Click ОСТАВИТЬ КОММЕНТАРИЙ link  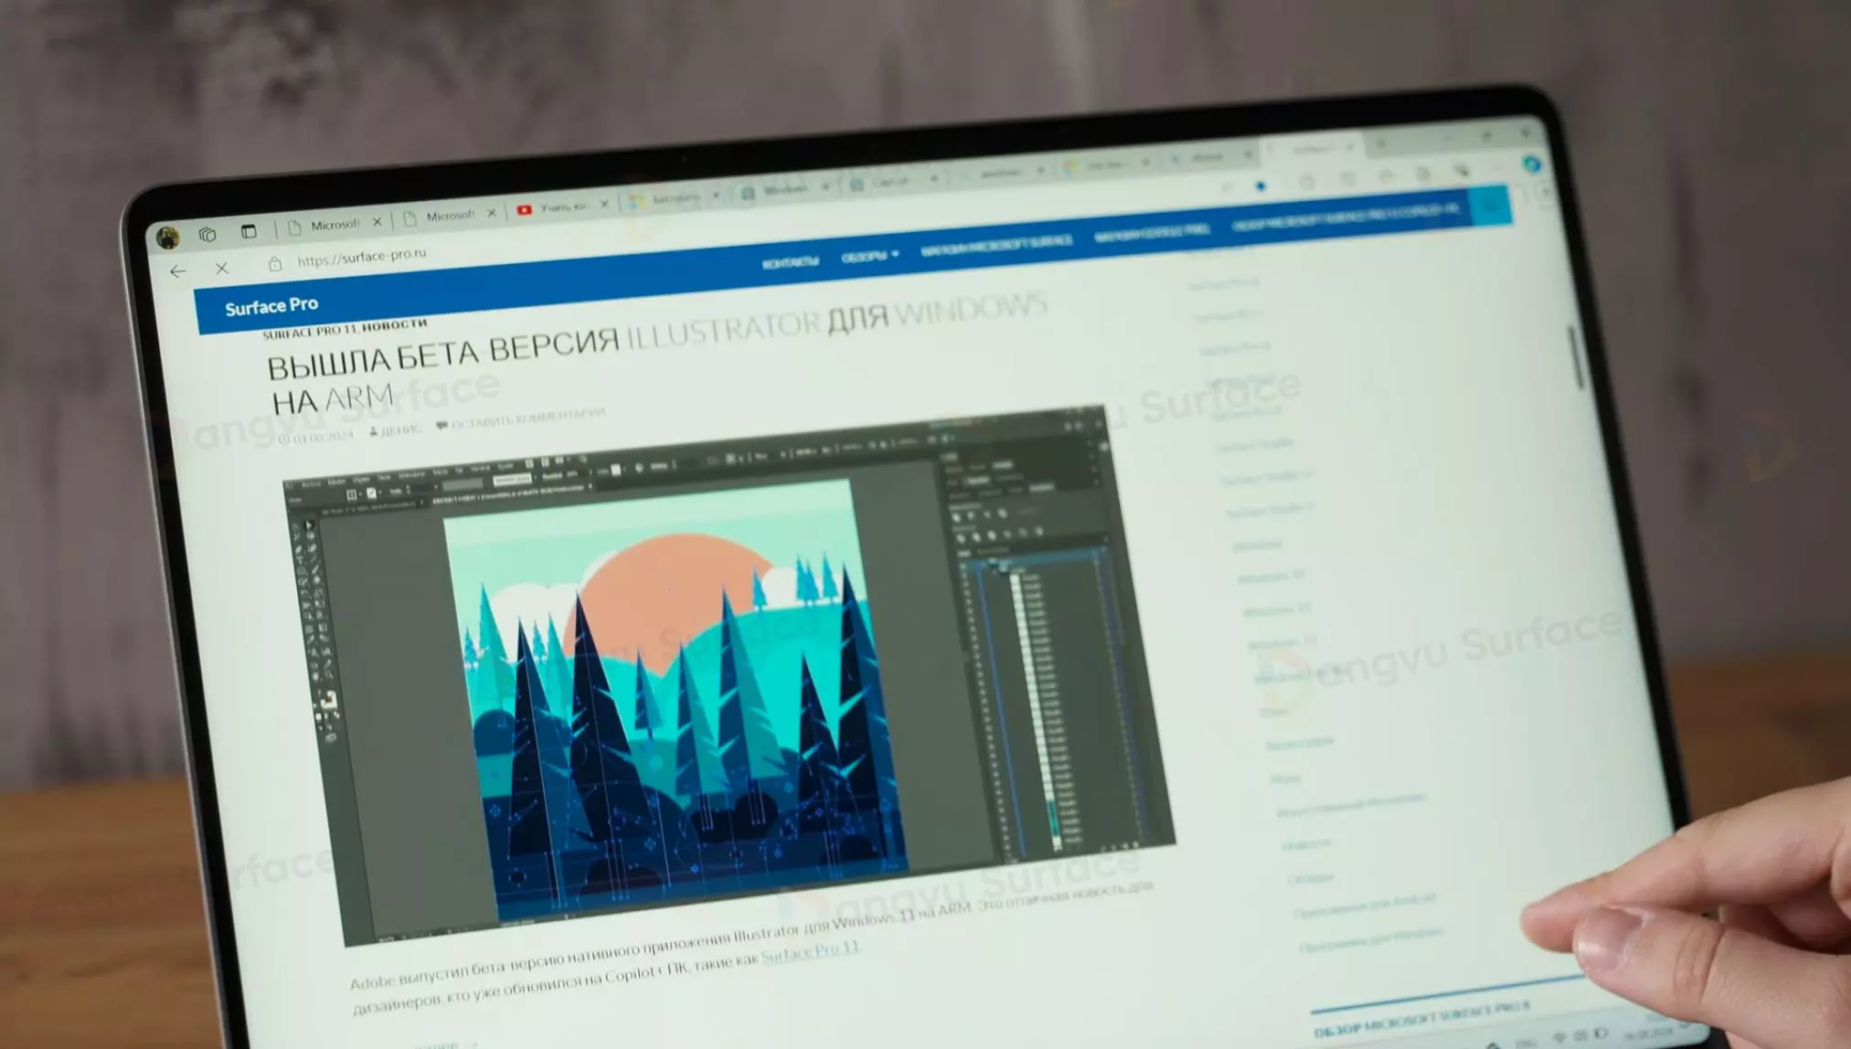click(521, 419)
